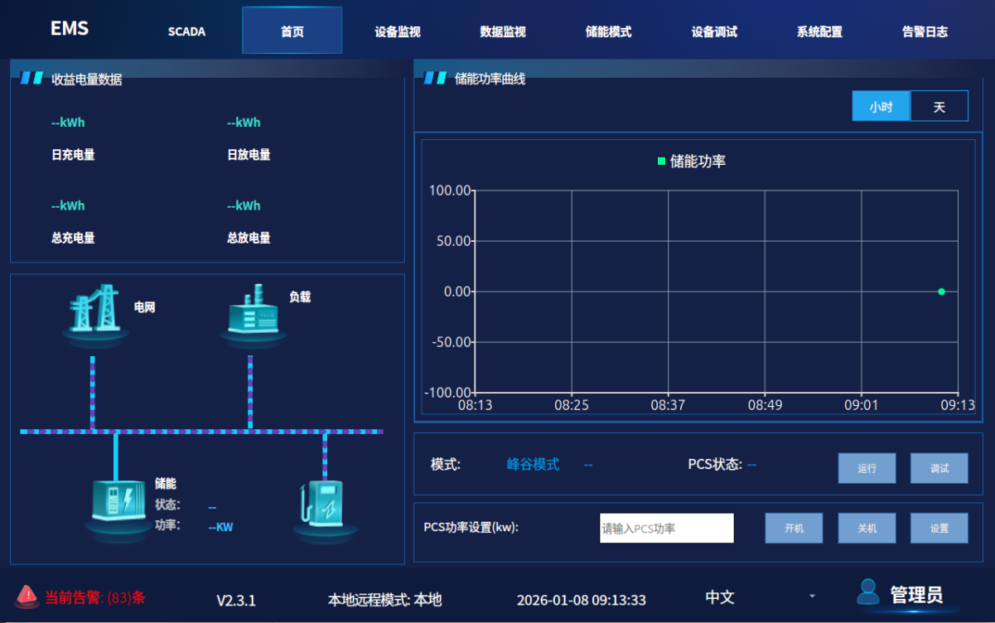The height and width of the screenshot is (623, 995).
Task: Open the red alarm warning icon
Action: [x=27, y=596]
